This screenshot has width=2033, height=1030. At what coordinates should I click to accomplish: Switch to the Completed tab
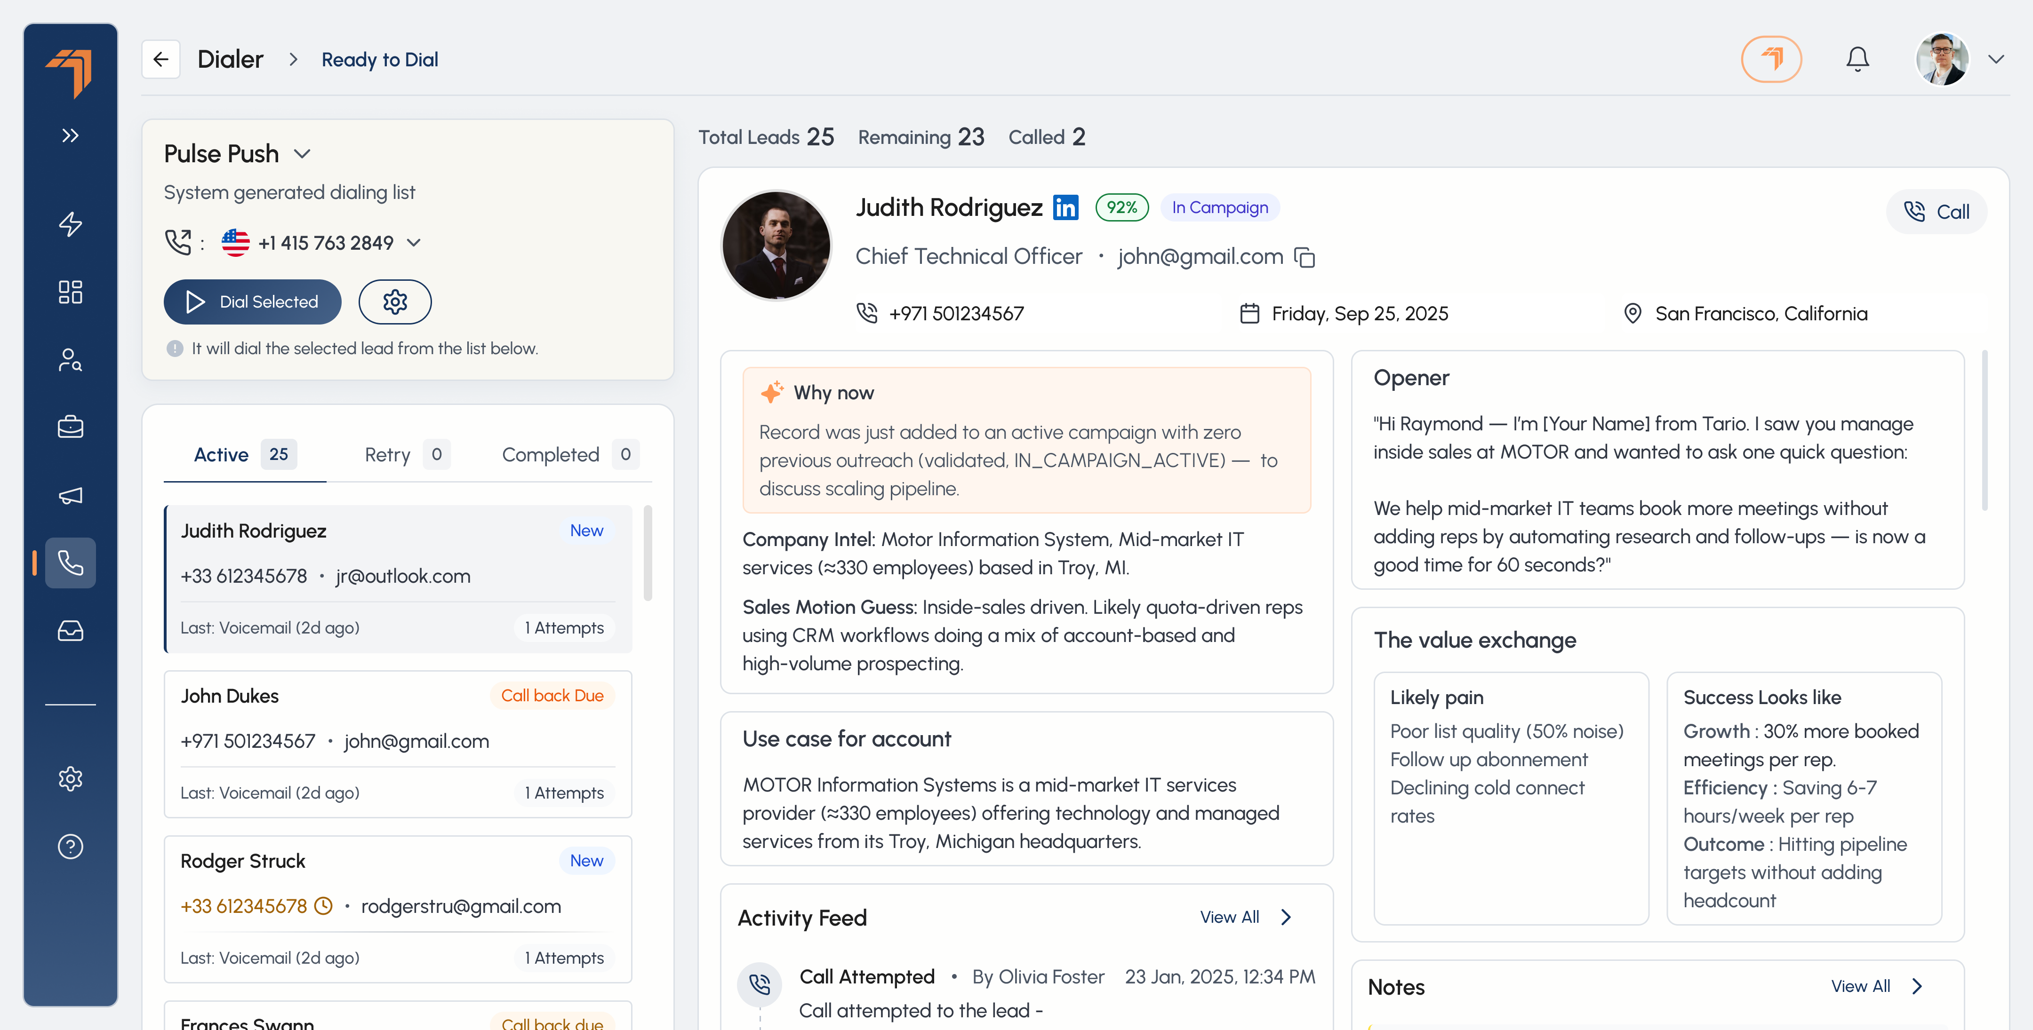click(570, 455)
